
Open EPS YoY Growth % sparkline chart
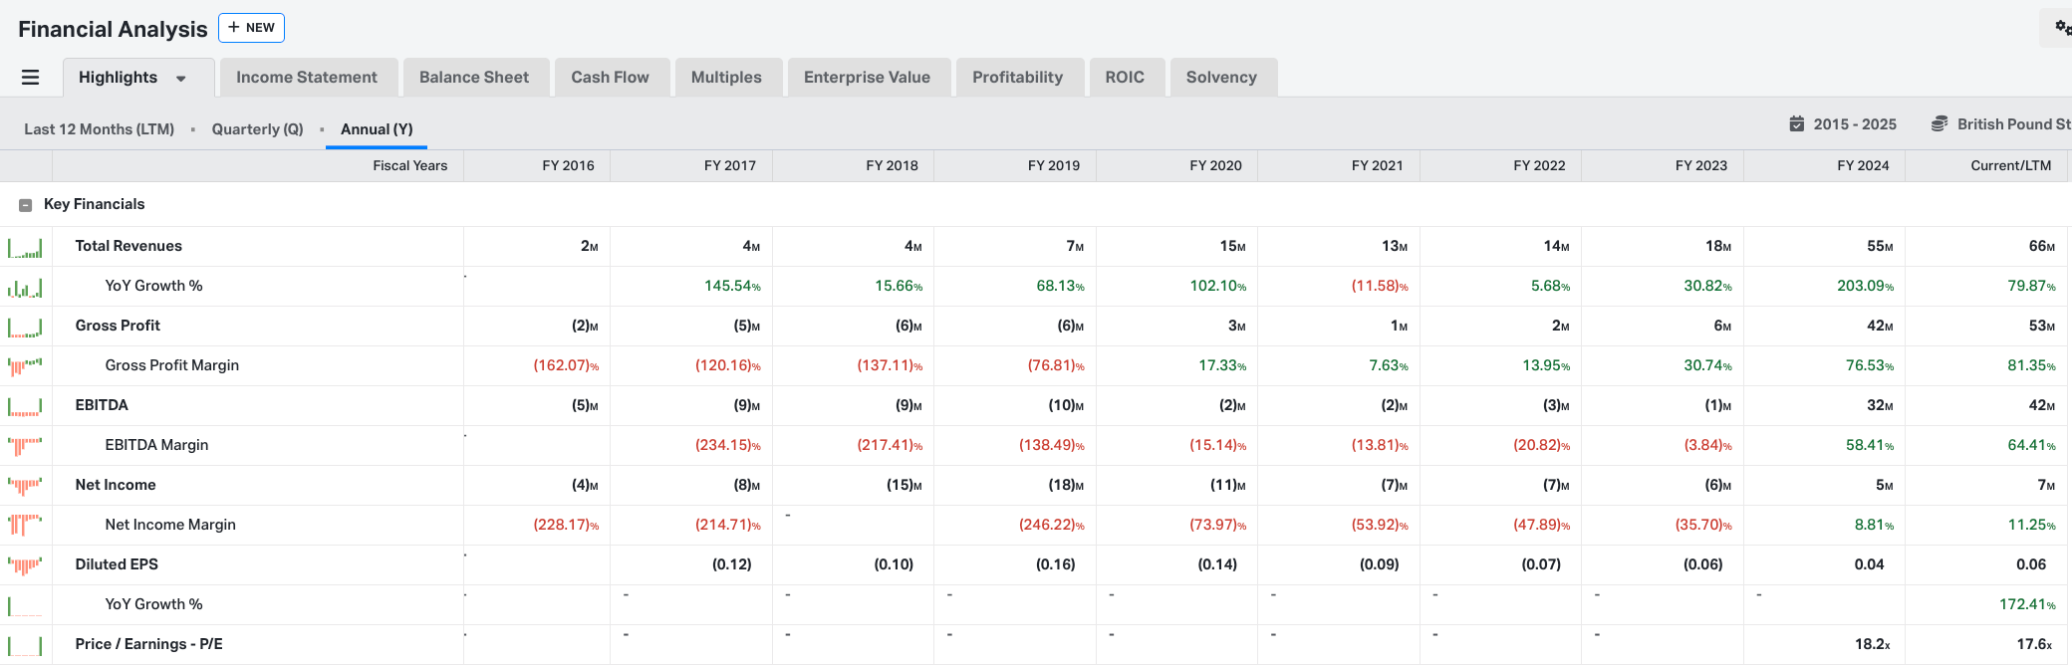pyautogui.click(x=25, y=605)
